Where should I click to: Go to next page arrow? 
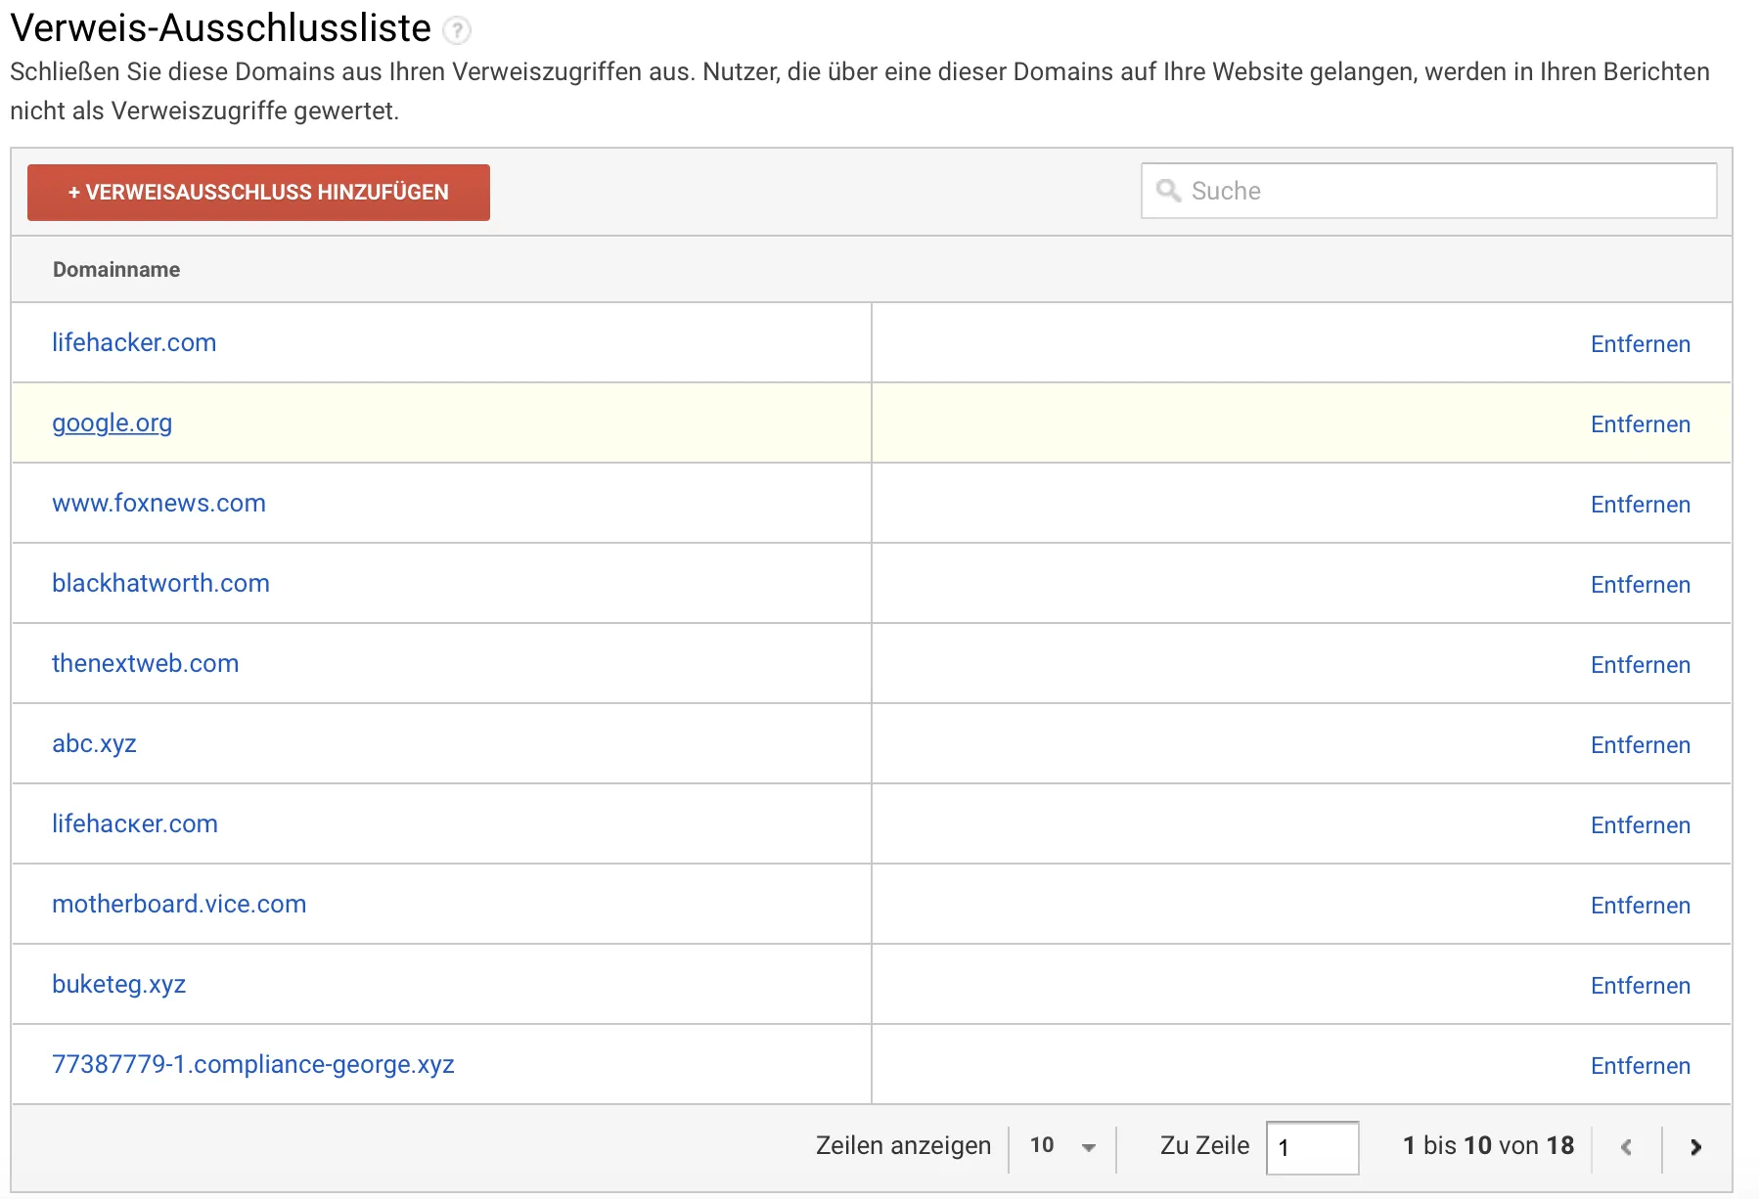tap(1695, 1147)
